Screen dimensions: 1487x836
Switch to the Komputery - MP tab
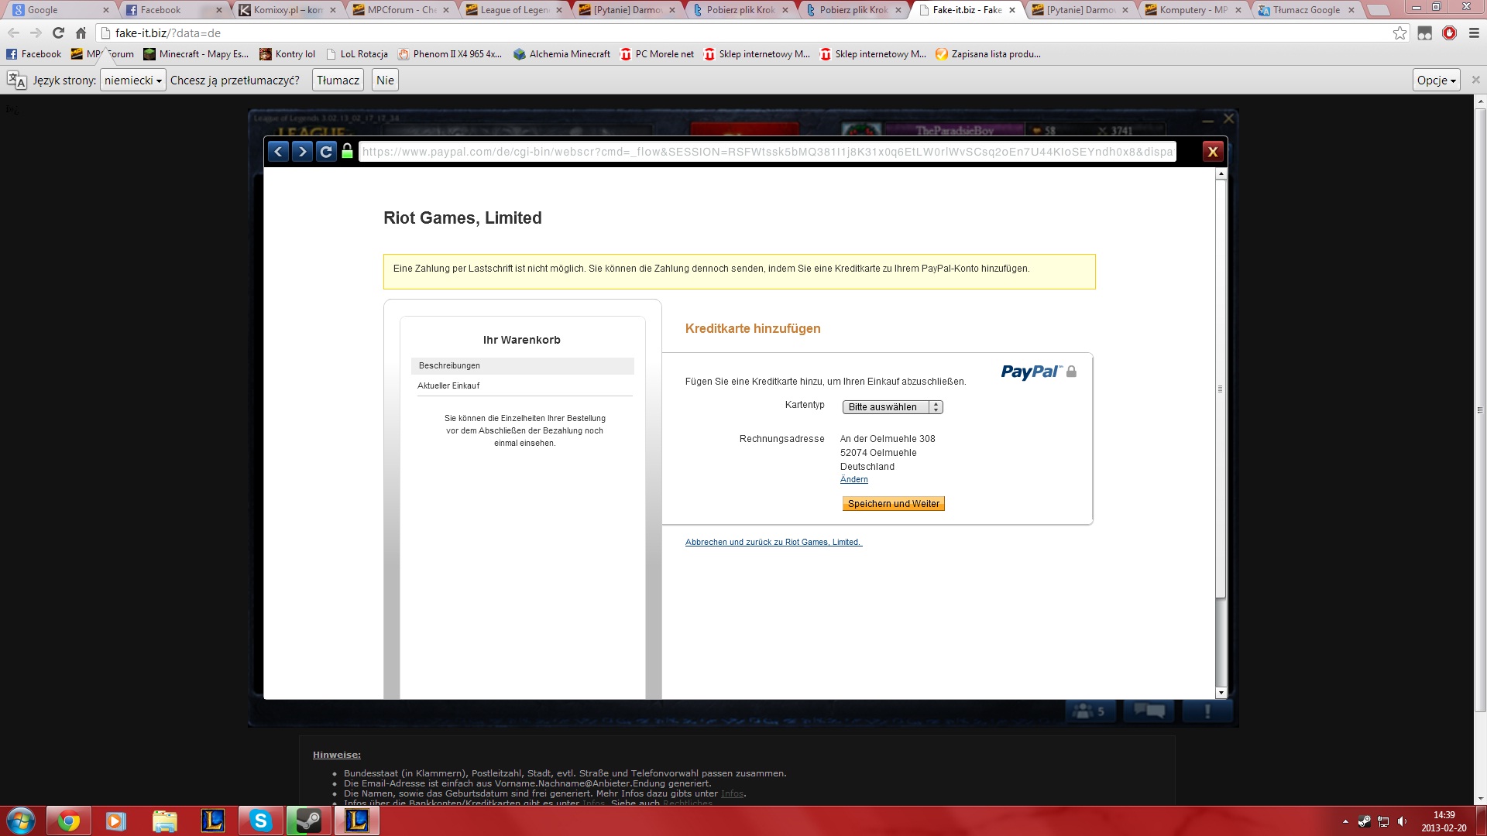tap(1193, 10)
